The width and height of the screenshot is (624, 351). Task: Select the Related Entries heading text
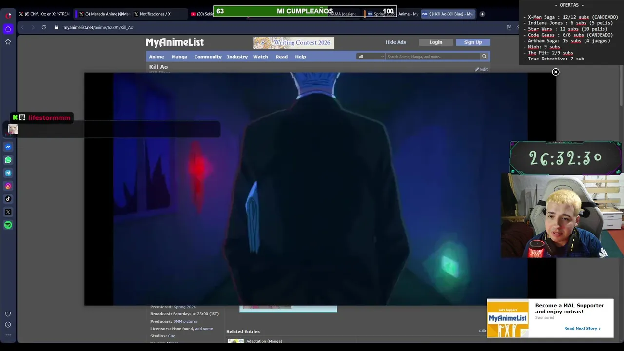coord(243,331)
